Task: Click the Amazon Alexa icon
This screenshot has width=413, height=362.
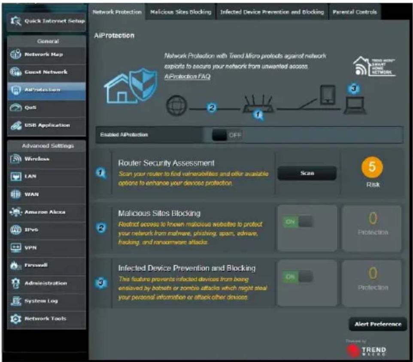Action: [x=15, y=212]
